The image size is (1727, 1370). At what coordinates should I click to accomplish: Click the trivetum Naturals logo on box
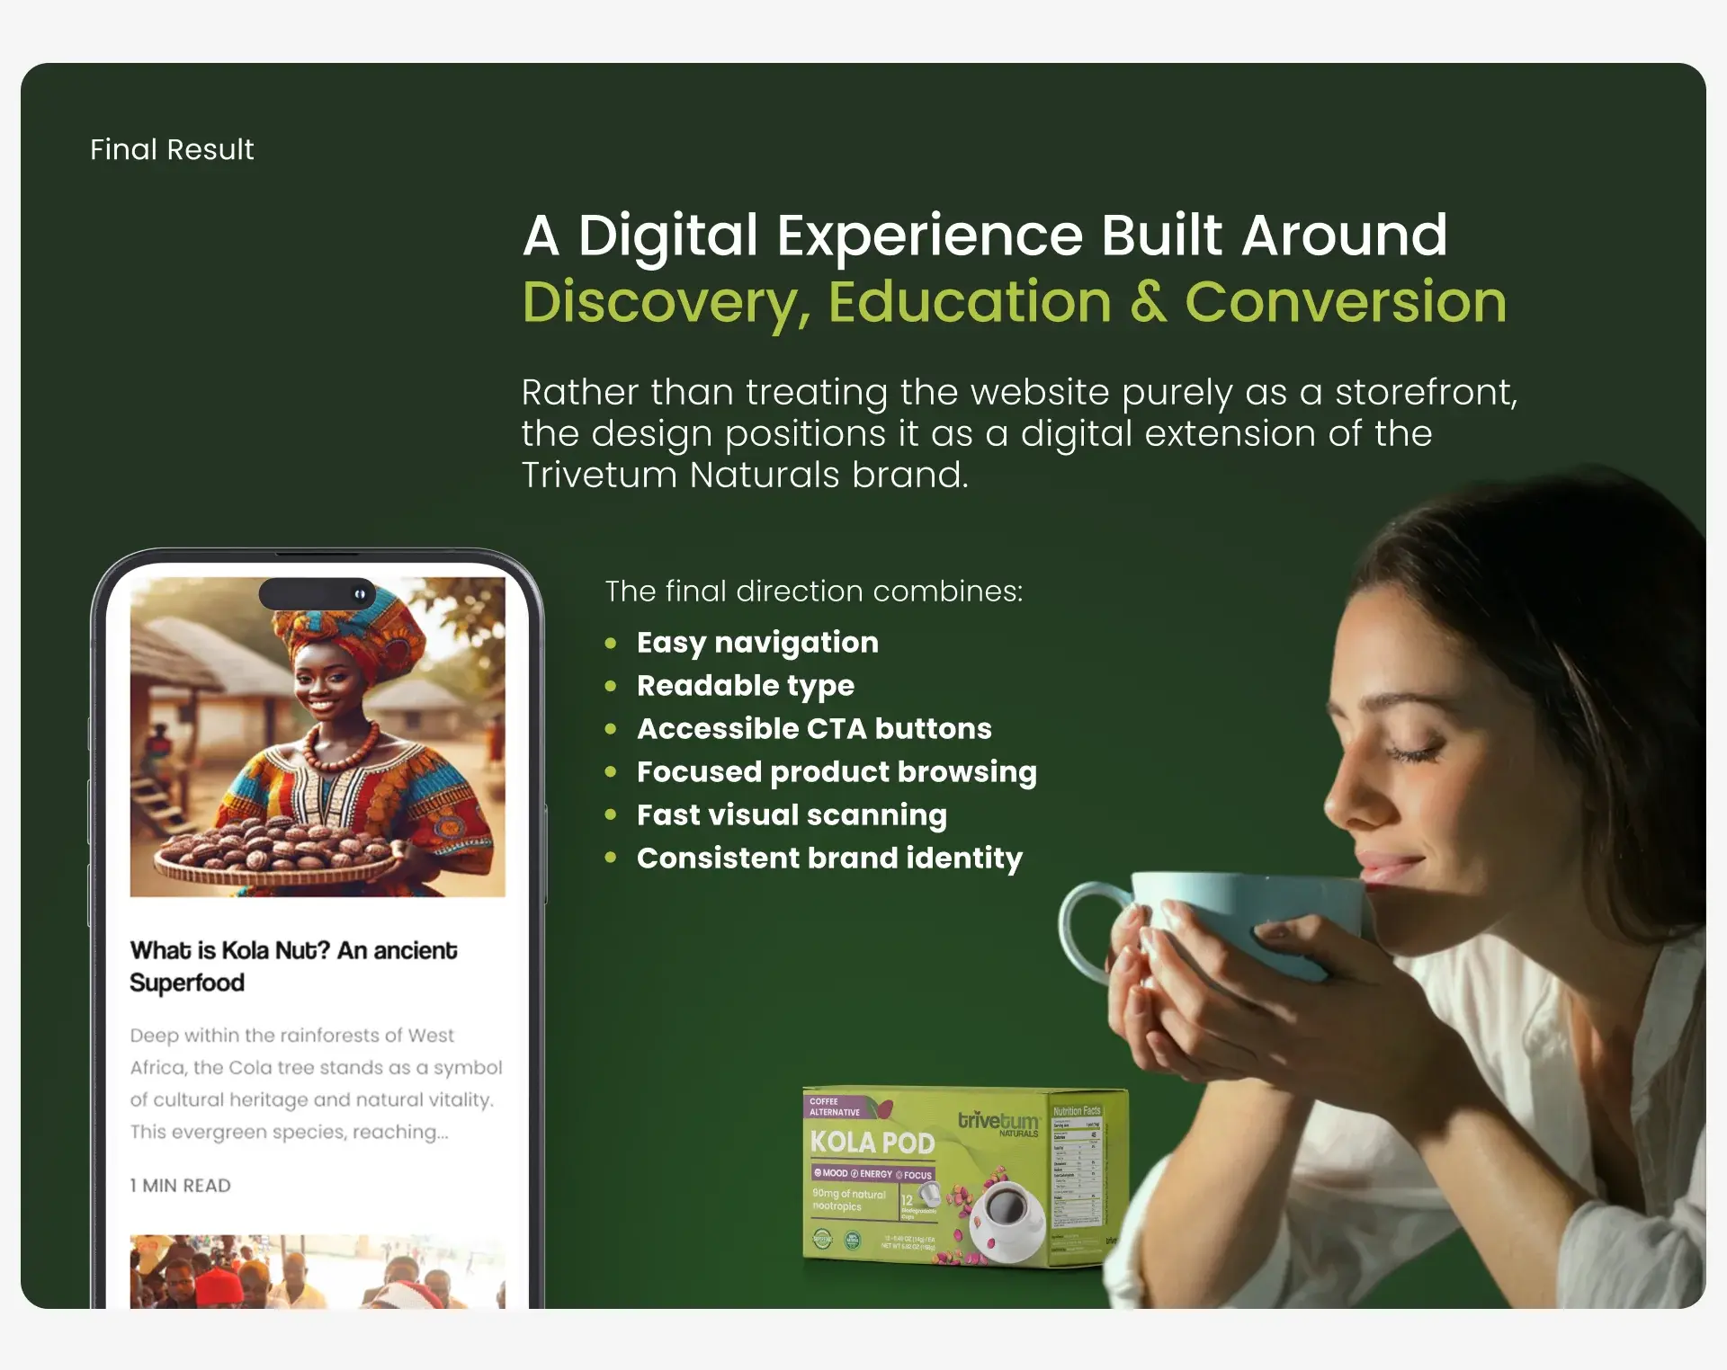click(x=998, y=1123)
